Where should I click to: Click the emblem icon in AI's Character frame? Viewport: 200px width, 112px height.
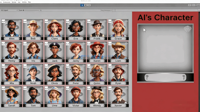[x=187, y=29]
